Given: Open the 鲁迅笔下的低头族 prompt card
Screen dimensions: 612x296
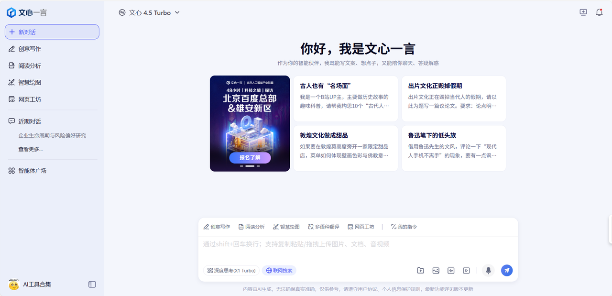Looking at the screenshot, I should [x=454, y=148].
